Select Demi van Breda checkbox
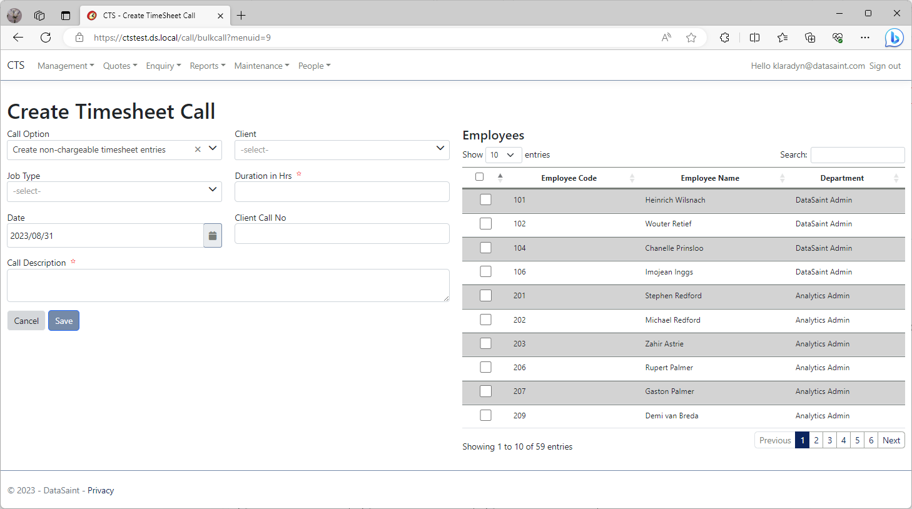 485,415
